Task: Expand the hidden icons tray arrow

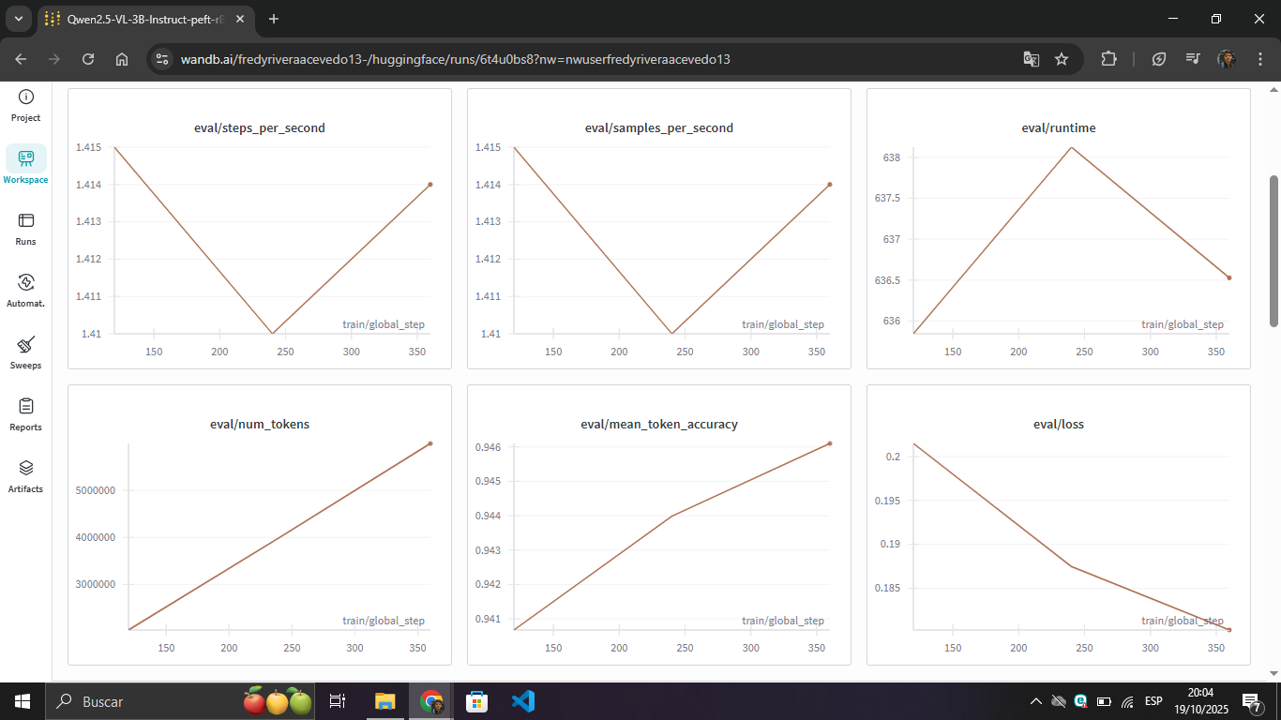Action: (1035, 700)
